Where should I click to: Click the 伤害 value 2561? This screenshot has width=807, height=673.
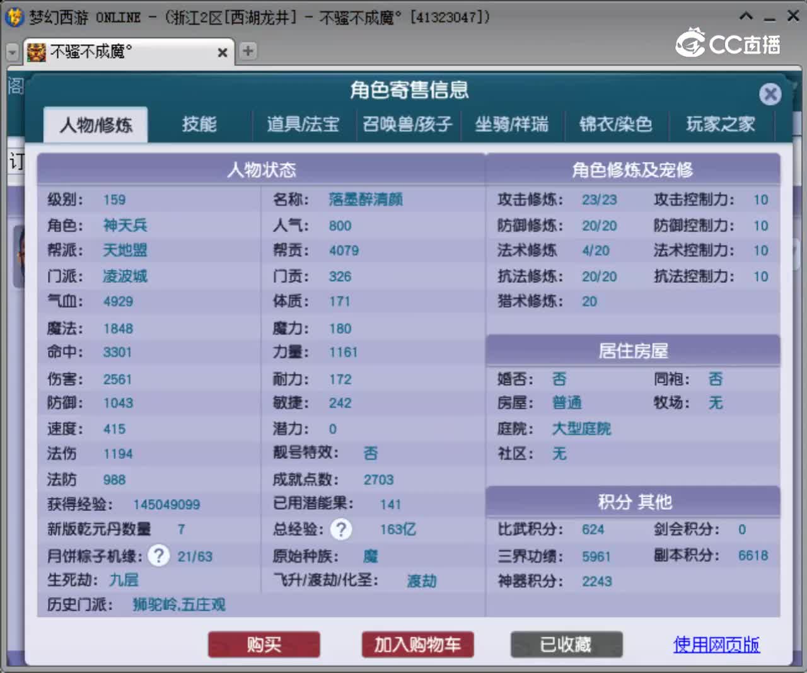point(117,379)
